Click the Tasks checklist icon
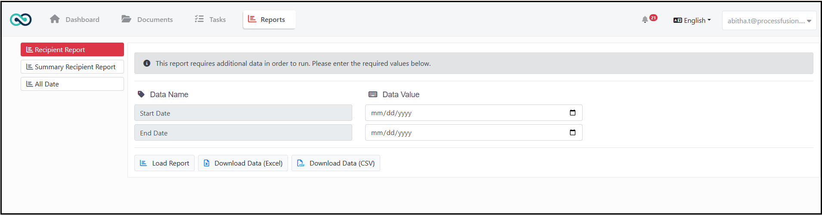Screen dimensions: 822x215 (x=199, y=19)
